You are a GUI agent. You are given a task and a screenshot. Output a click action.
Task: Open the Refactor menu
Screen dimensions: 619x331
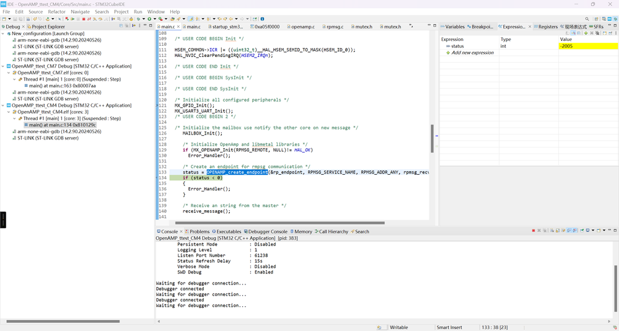pos(56,12)
